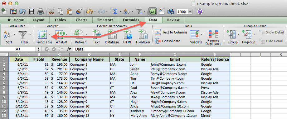
Task: Insert AutoSum with the Sigma icon
Action: pos(115,12)
